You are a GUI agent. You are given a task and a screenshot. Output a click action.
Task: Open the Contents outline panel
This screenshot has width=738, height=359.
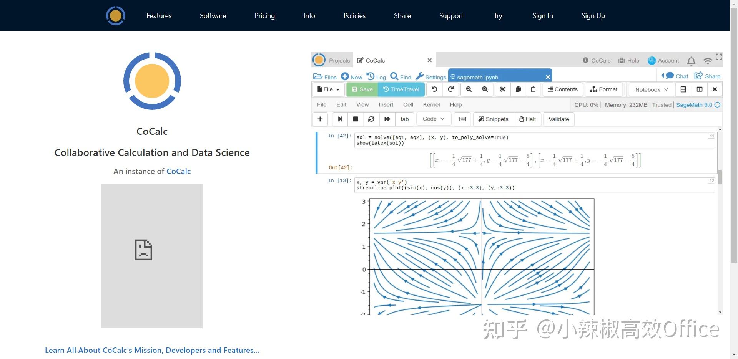(562, 89)
